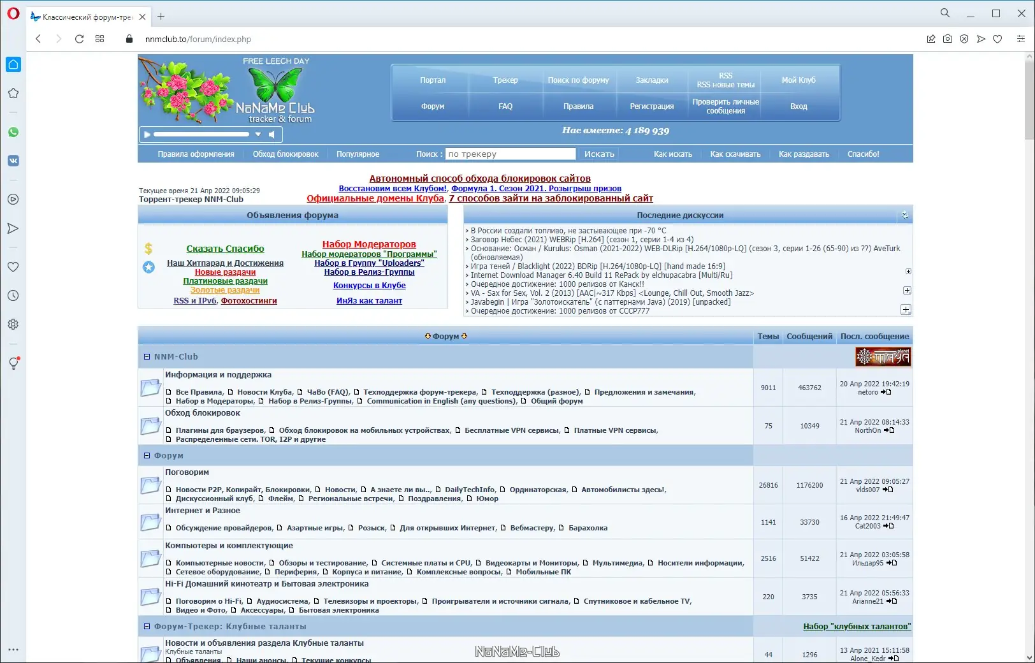Close the Классический форум-трекер tab
Viewport: 1035px width, 663px height.
pyautogui.click(x=142, y=17)
